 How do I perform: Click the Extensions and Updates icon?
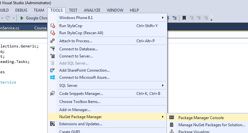tap(53, 124)
